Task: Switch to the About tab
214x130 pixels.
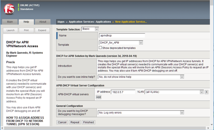Action: click(x=43, y=22)
